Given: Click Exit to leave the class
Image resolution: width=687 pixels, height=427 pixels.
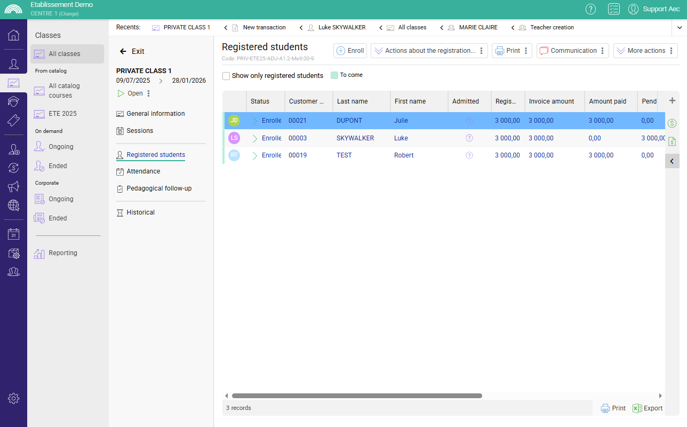Looking at the screenshot, I should click(132, 51).
